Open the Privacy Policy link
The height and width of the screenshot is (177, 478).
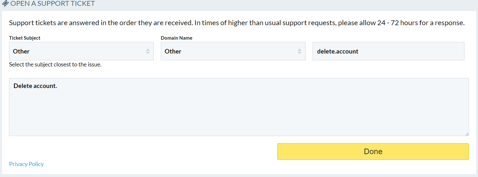click(x=26, y=164)
